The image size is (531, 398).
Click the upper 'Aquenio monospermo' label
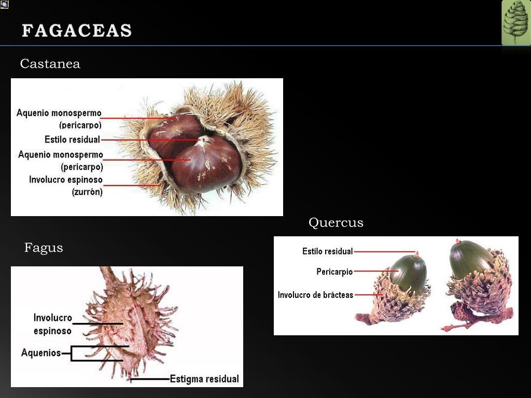(x=59, y=119)
